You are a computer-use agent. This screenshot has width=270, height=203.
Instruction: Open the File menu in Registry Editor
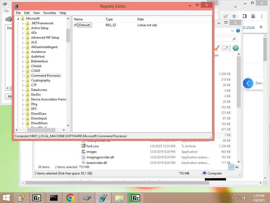pos(18,13)
